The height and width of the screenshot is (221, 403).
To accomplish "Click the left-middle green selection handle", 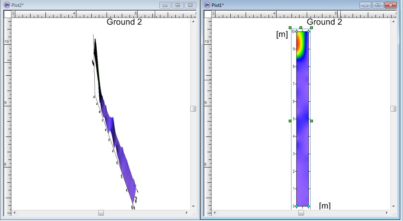I will [290, 121].
